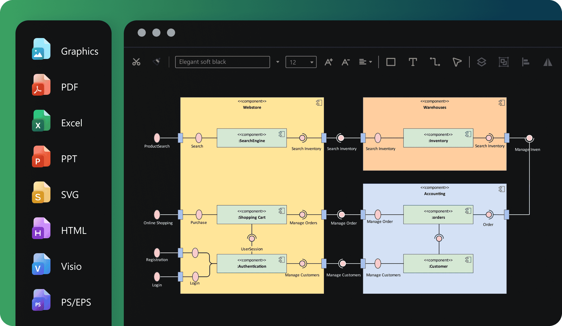Click the ProductSearch interface circle
Screen dimensions: 562x326
tap(157, 138)
